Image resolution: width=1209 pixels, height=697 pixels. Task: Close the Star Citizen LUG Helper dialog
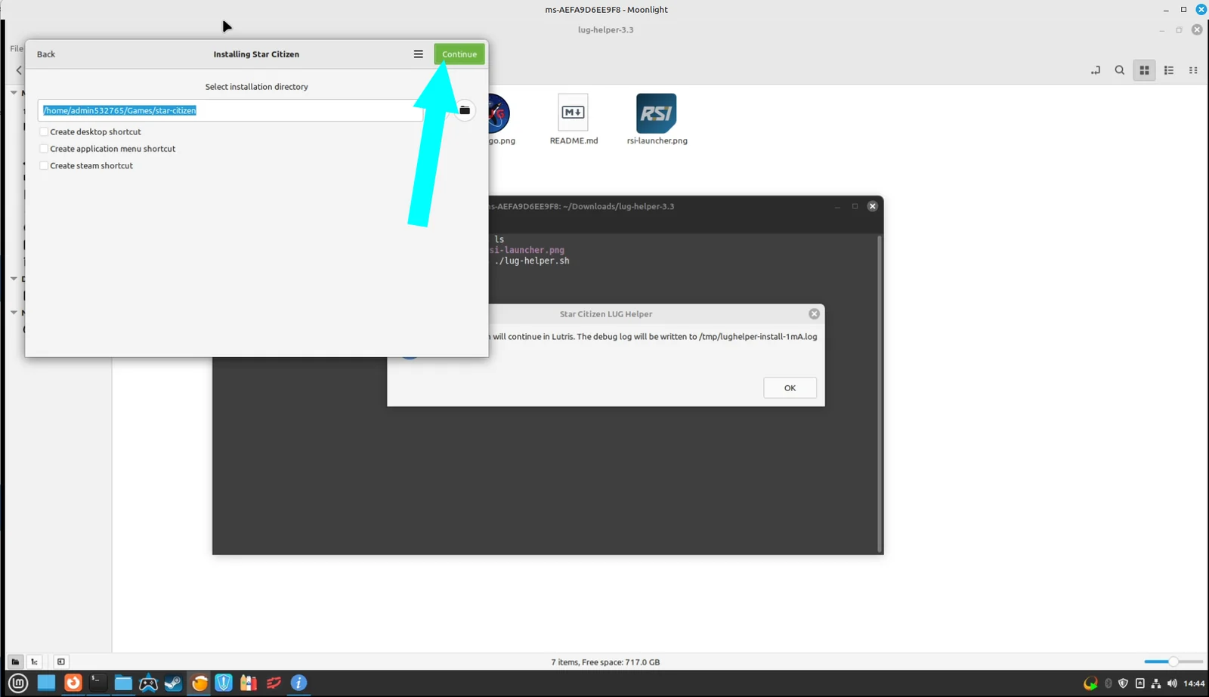[x=814, y=314]
